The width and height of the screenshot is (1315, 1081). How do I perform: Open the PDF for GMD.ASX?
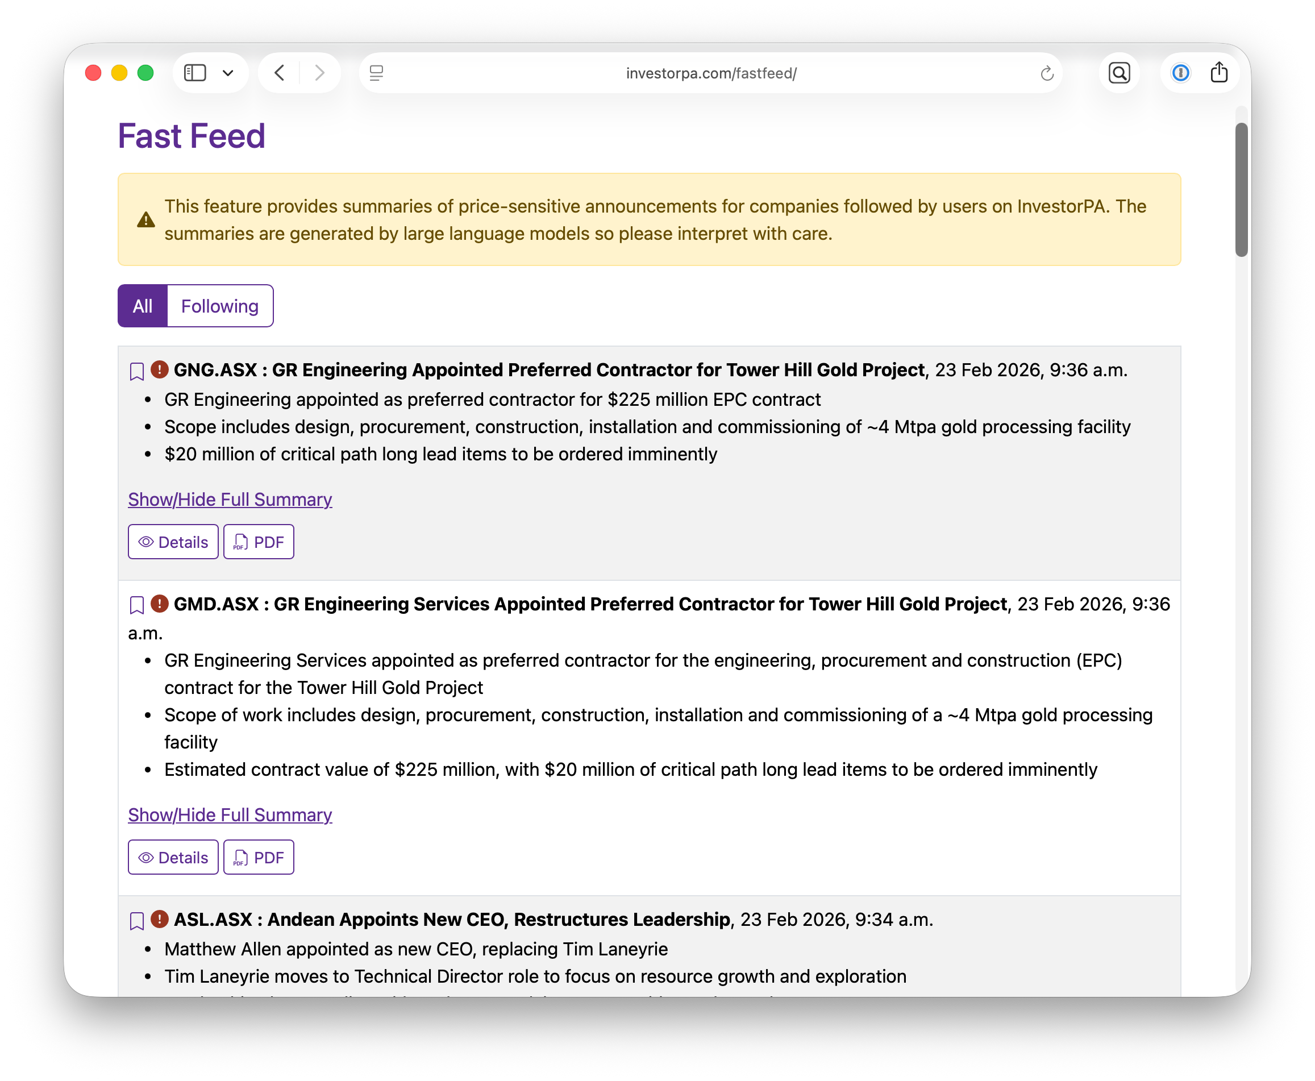259,858
